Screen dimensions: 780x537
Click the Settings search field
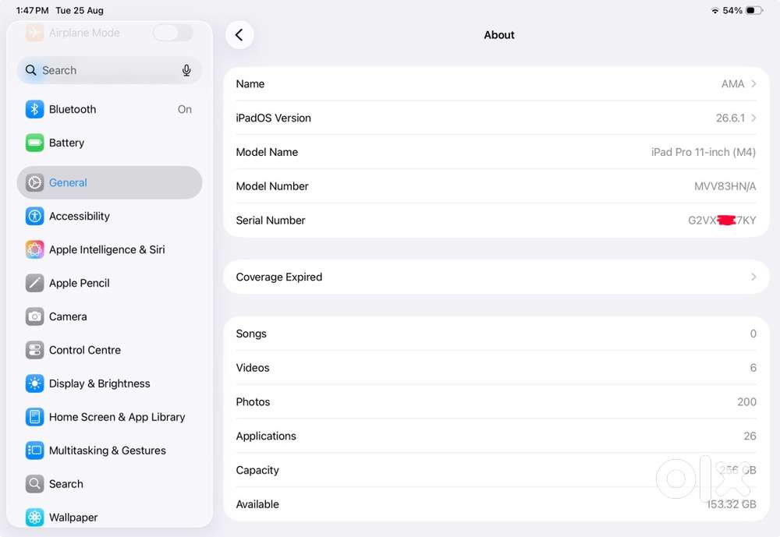(x=109, y=70)
